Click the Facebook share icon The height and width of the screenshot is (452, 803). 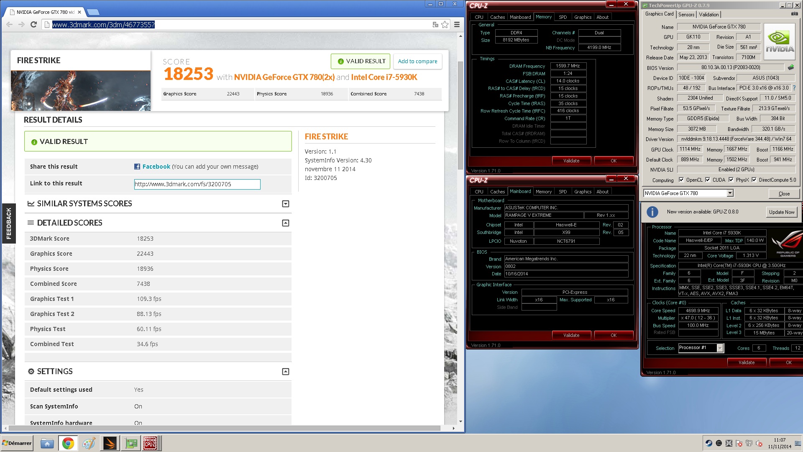[137, 167]
